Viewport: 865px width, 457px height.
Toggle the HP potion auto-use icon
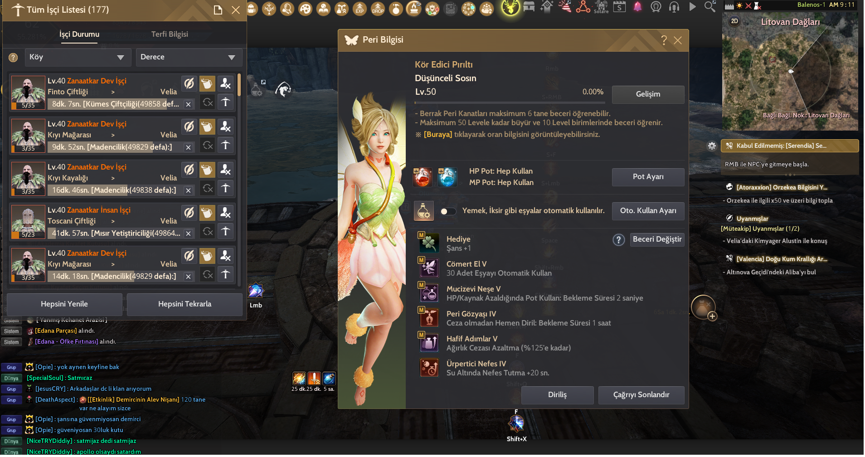tap(422, 177)
